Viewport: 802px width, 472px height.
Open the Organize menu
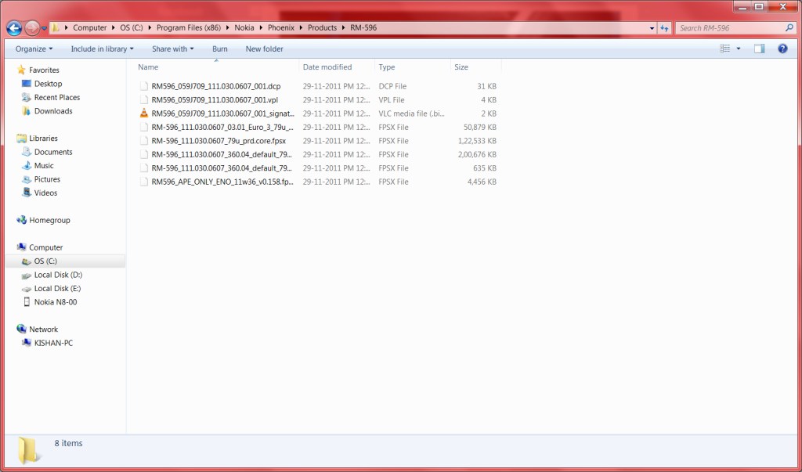pos(34,49)
